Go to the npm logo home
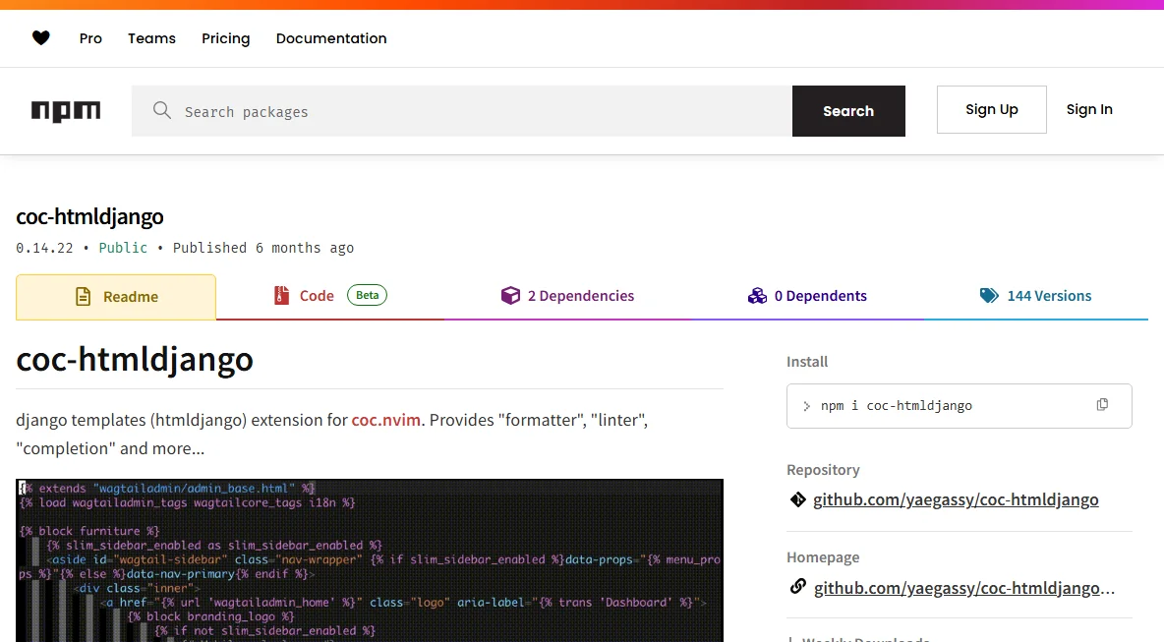Viewport: 1164px width, 642px height. click(x=65, y=111)
